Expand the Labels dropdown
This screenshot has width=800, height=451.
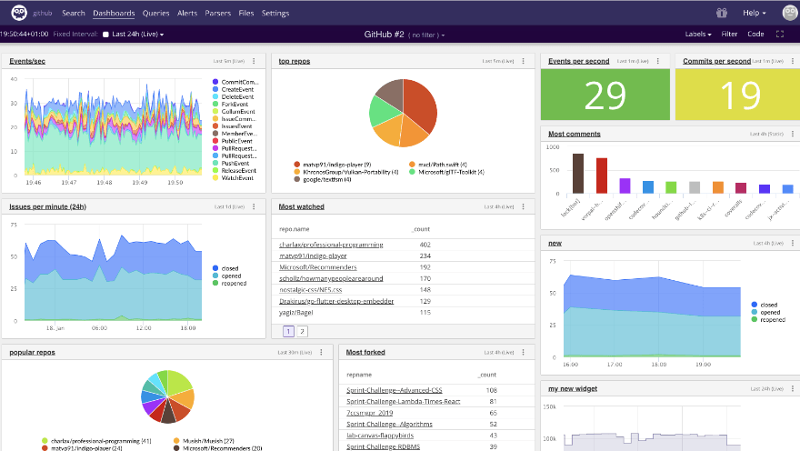[698, 35]
